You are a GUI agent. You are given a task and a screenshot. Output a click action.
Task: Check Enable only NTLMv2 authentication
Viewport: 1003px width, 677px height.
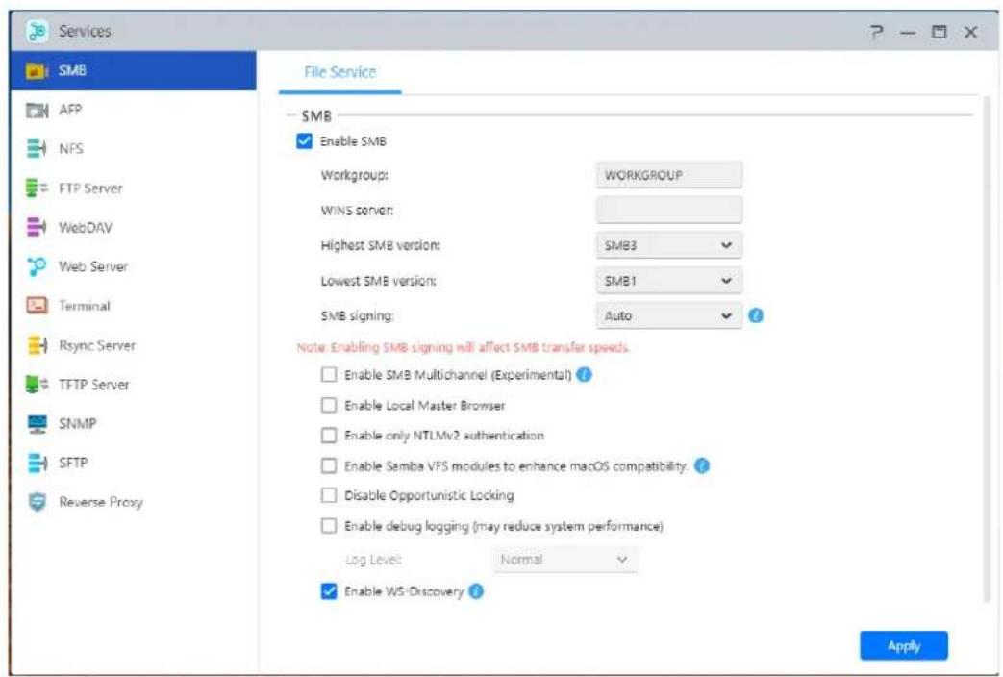329,436
